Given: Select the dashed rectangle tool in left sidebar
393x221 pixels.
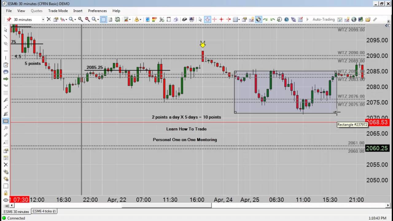Looking at the screenshot, I should click(6, 186).
